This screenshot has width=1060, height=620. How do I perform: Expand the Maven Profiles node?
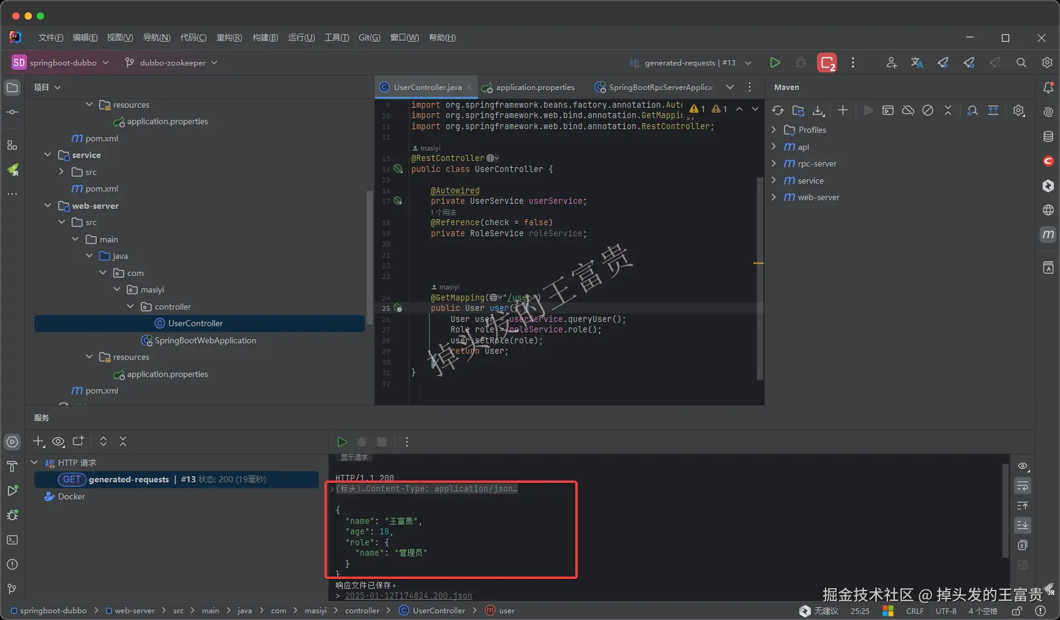pyautogui.click(x=774, y=130)
